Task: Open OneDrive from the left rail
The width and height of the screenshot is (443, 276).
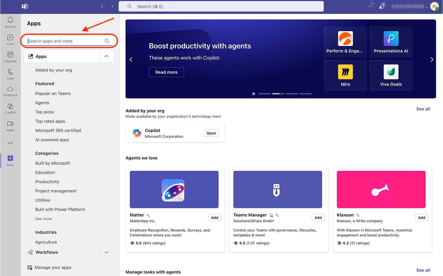Action: click(x=10, y=91)
